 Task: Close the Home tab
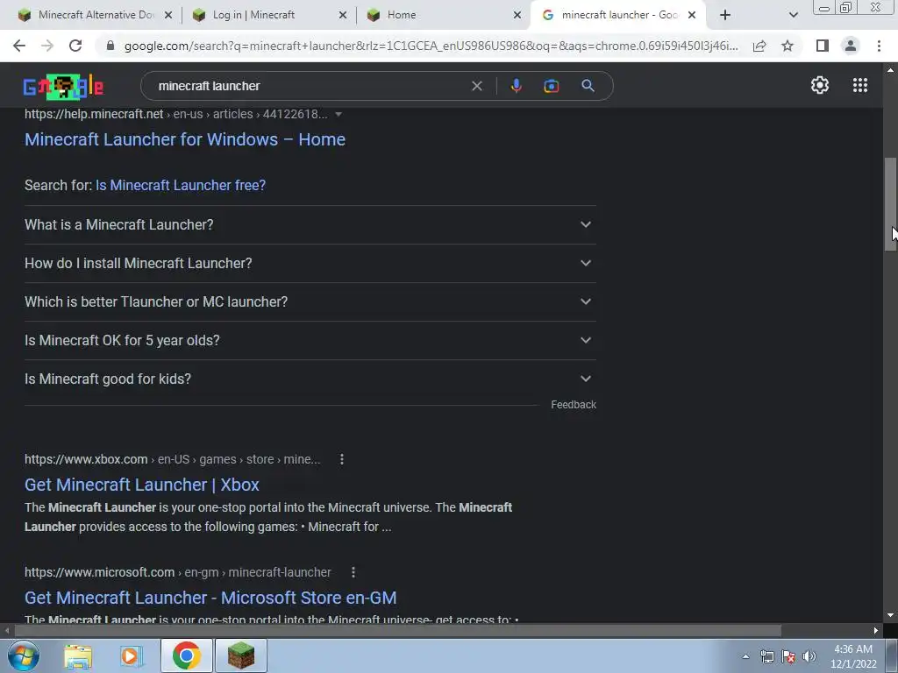(x=517, y=15)
